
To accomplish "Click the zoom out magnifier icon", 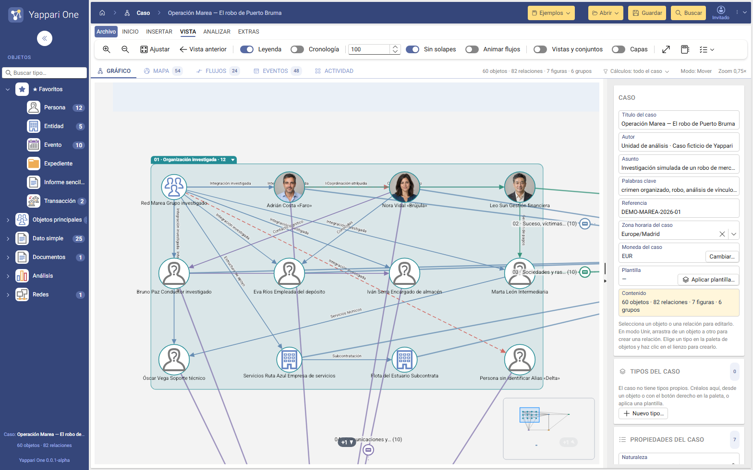I will [x=125, y=49].
